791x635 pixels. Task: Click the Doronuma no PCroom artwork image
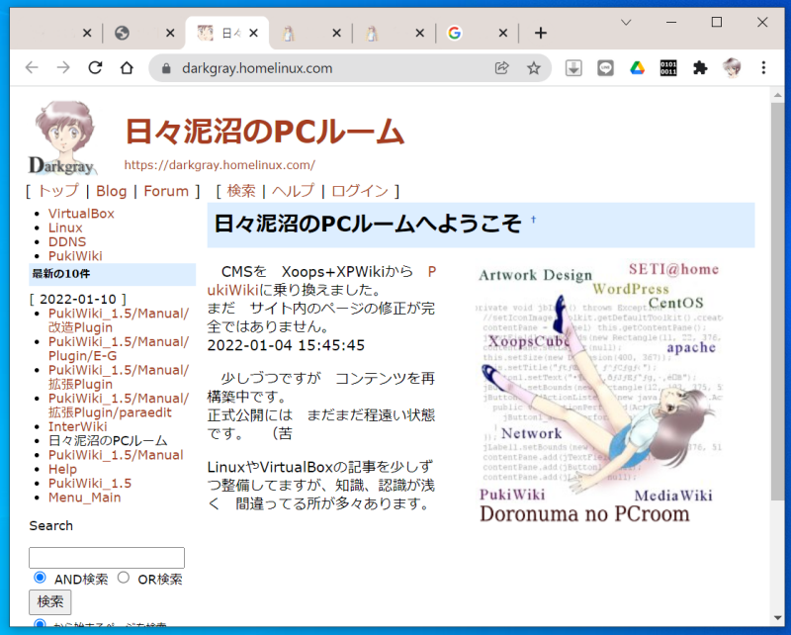[599, 393]
